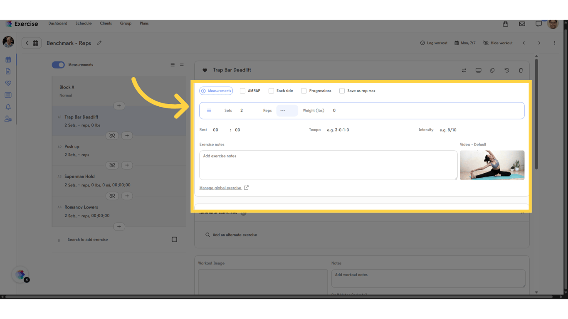Select the Superman Hold exercise row
The image size is (568, 319).
119,181
